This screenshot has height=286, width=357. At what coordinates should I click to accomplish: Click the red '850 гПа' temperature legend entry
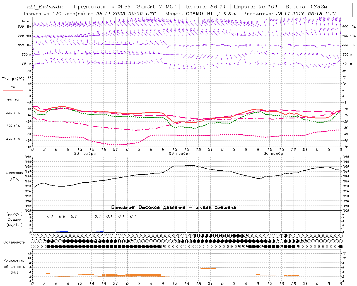[13, 114]
